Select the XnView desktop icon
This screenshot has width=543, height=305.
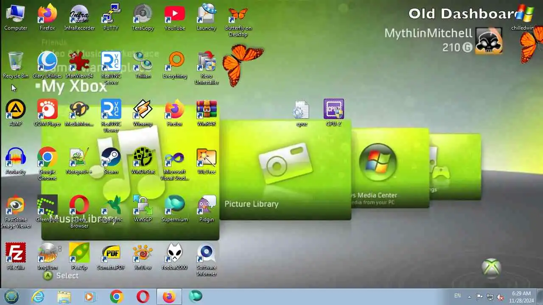tap(143, 257)
